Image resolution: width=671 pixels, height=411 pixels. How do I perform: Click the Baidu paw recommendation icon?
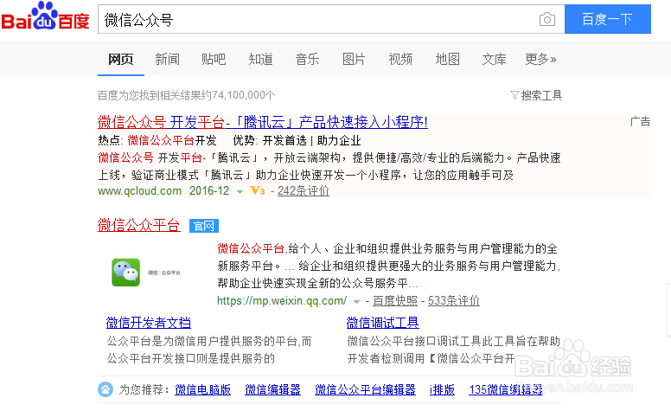105,389
